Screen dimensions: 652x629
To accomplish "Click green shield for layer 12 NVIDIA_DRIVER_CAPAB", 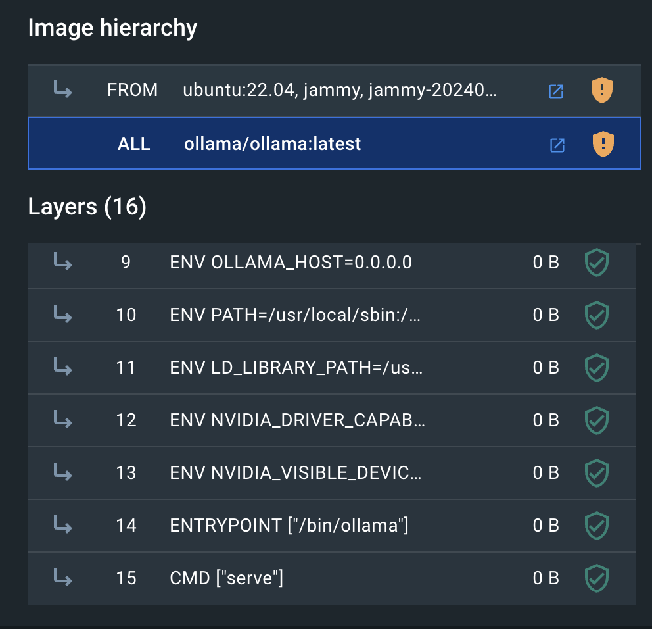I will pyautogui.click(x=597, y=420).
